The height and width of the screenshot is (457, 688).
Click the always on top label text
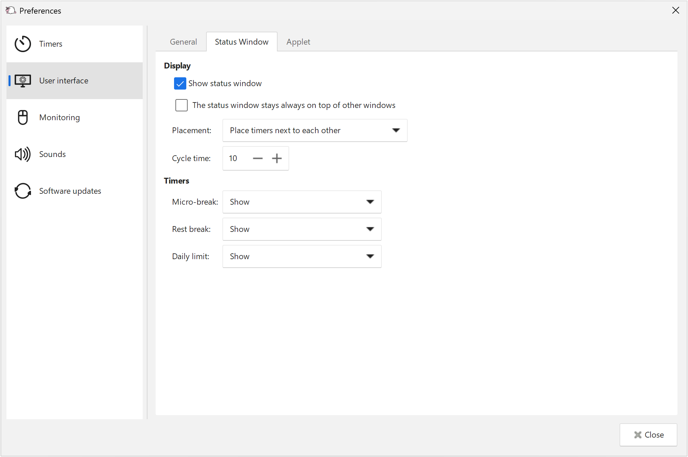pos(294,105)
